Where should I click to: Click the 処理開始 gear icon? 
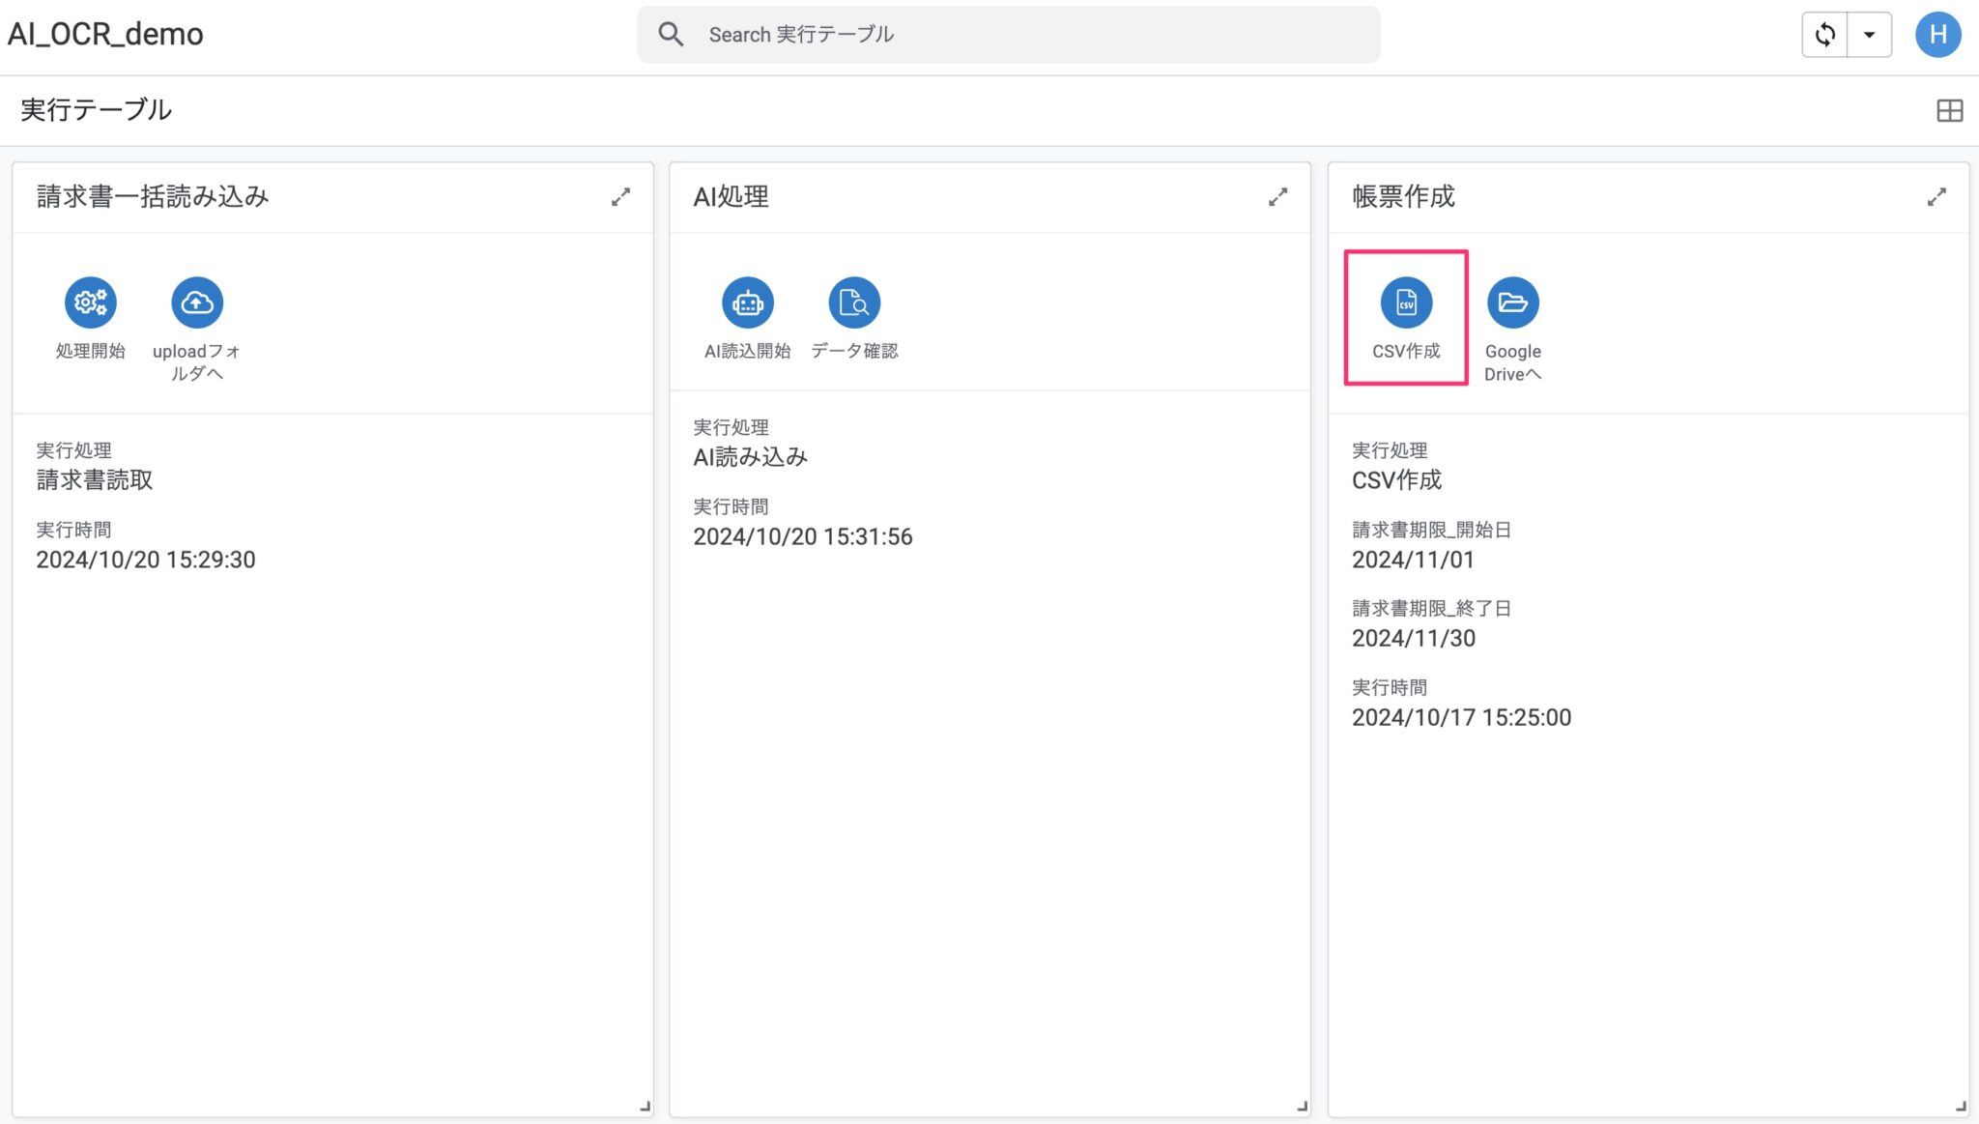point(91,303)
